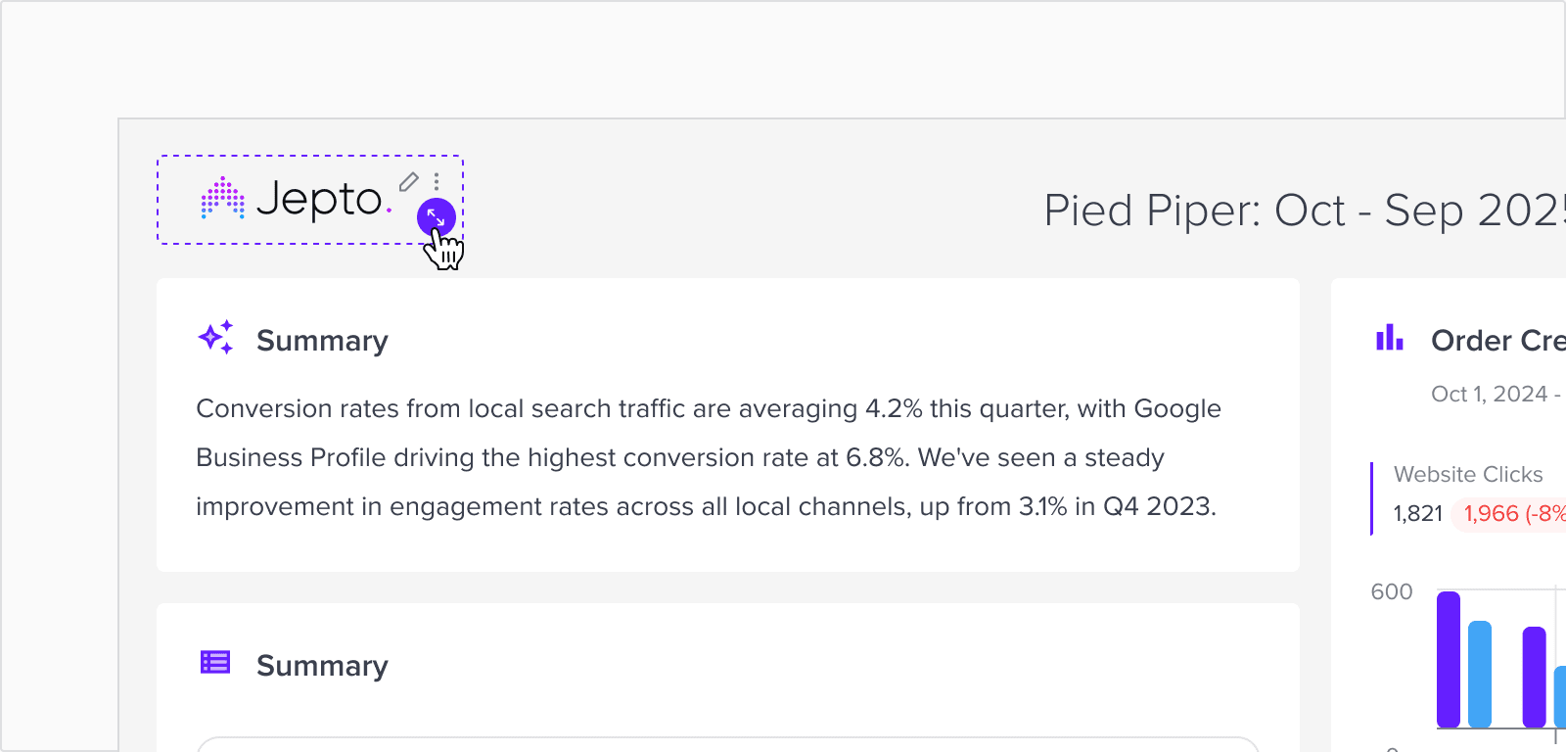Screen dimensions: 1566x752
Task: Click the Order widget title
Action: (1498, 341)
